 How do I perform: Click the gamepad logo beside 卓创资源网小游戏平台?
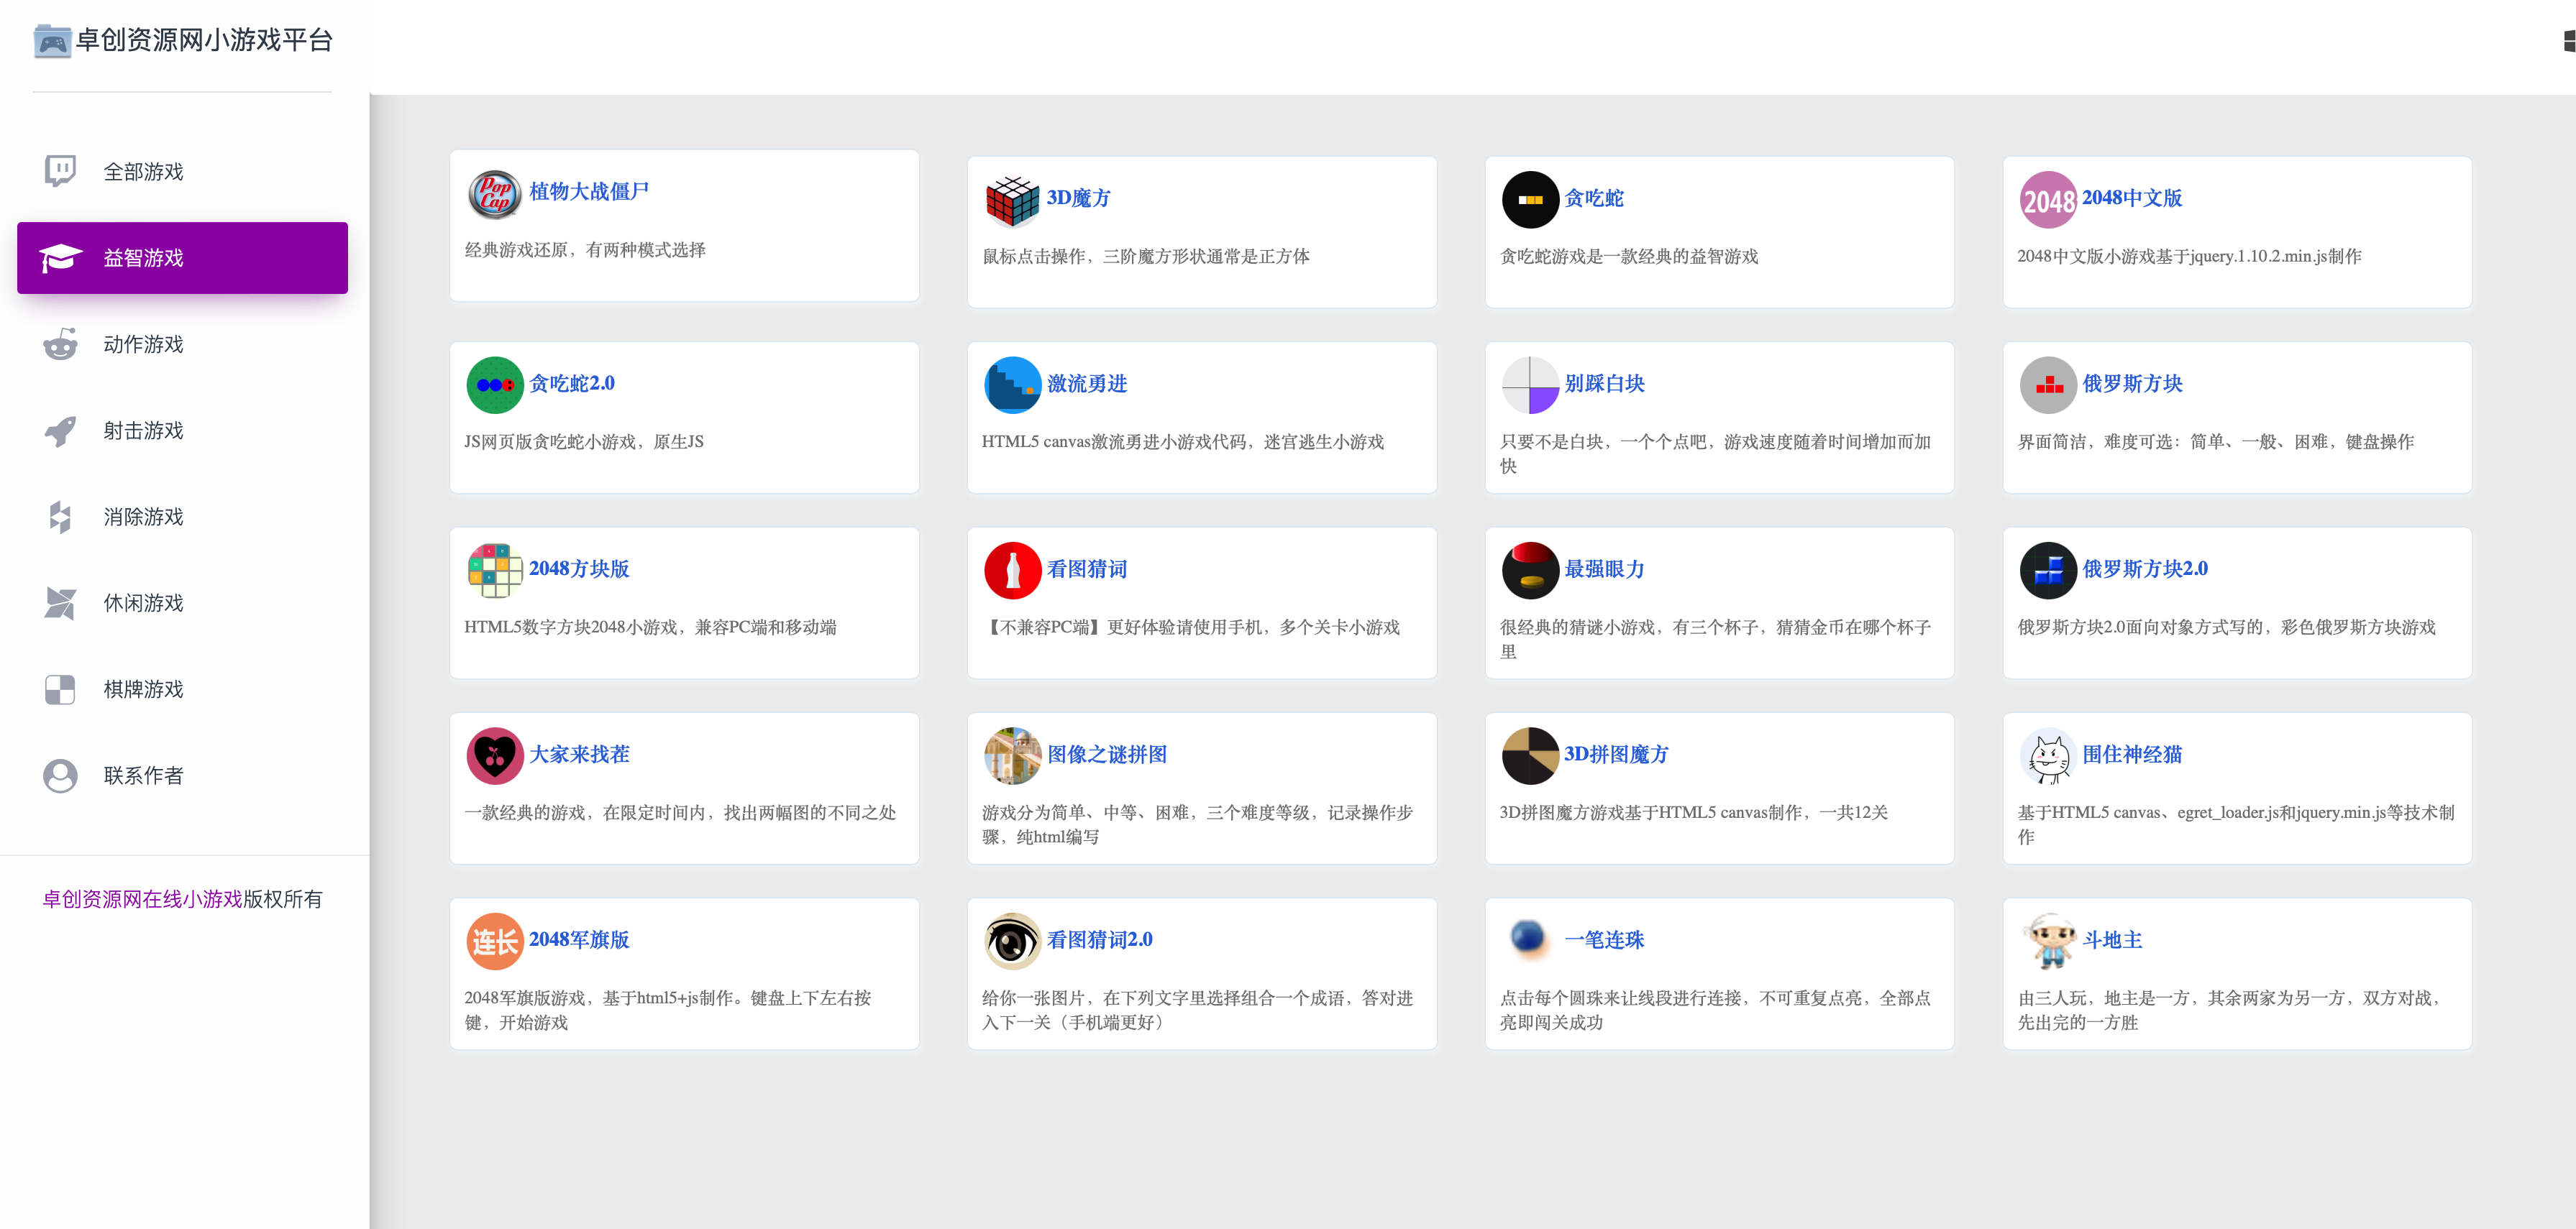tap(52, 41)
